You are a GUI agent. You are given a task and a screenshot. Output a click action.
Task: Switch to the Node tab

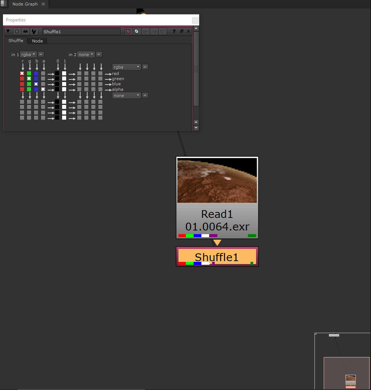37,41
